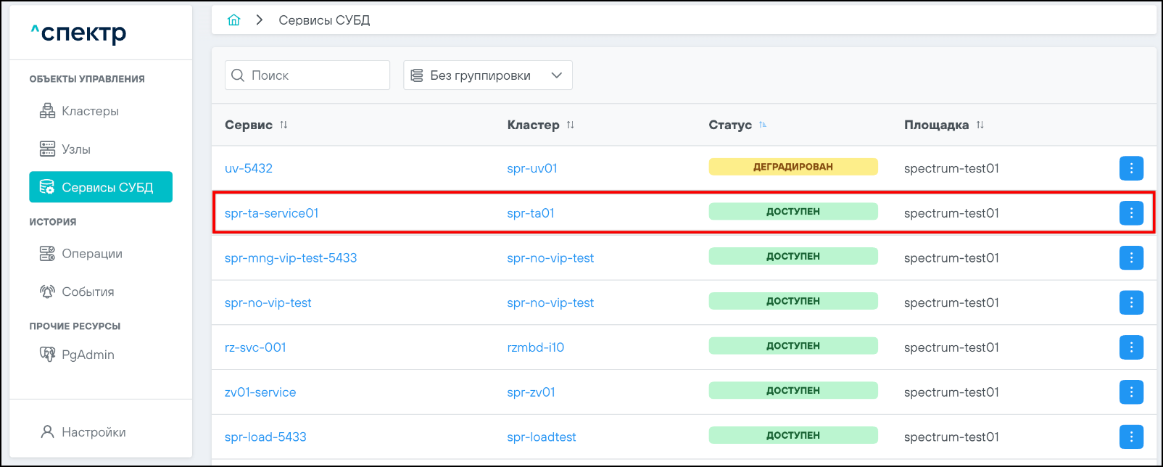The height and width of the screenshot is (467, 1163).
Task: Sort table by Кластер column
Action: pos(571,125)
